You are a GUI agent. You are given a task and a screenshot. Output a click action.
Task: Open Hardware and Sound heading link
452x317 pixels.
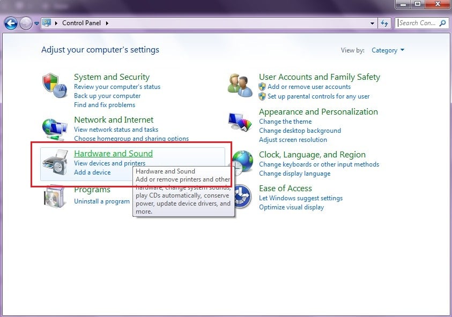point(113,154)
